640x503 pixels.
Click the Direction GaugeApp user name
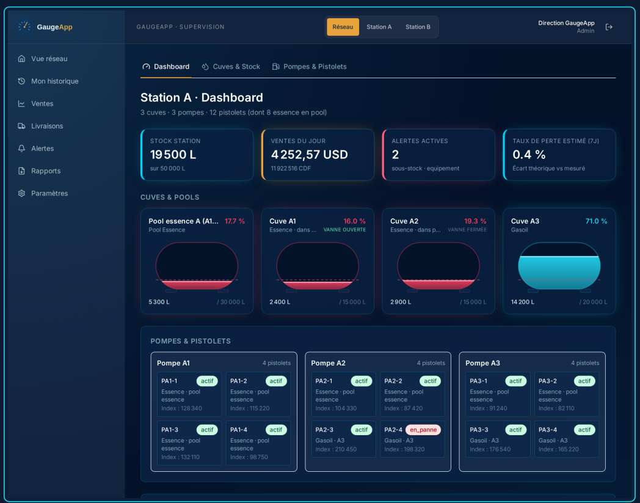(566, 23)
